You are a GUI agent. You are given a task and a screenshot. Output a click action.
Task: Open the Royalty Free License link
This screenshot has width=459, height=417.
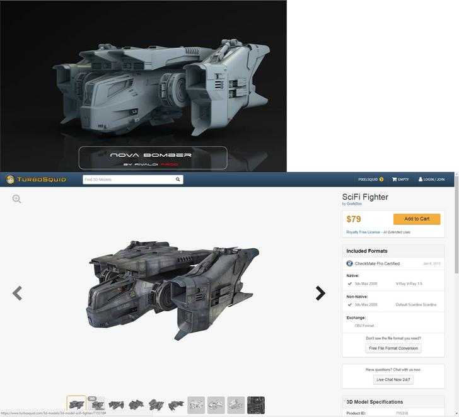tap(363, 232)
